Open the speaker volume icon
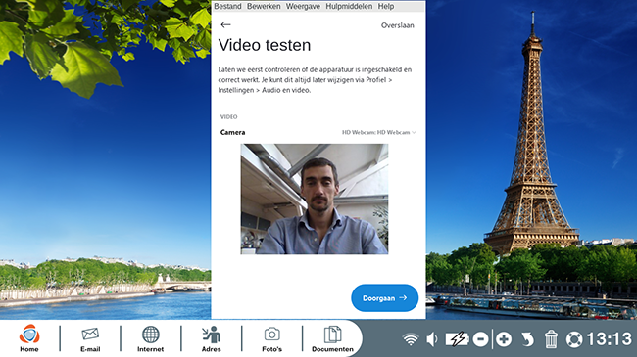The width and height of the screenshot is (637, 357). tap(432, 339)
